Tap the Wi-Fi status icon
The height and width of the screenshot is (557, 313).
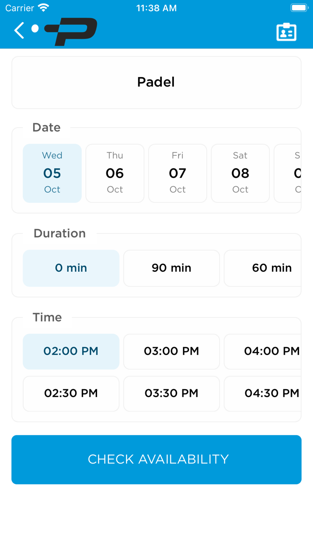click(x=43, y=8)
